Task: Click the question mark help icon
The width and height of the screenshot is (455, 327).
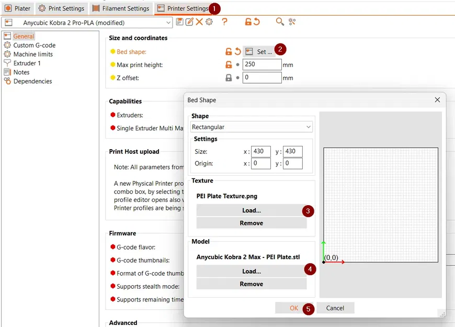Action: (x=224, y=21)
